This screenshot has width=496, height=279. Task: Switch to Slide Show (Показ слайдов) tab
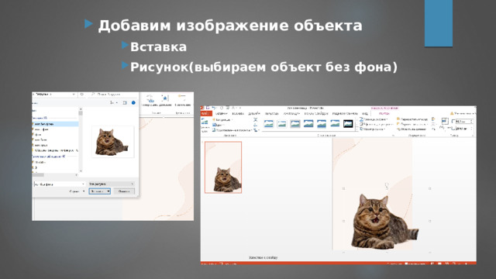pos(316,113)
